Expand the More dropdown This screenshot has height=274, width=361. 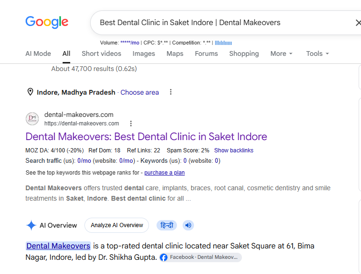281,53
